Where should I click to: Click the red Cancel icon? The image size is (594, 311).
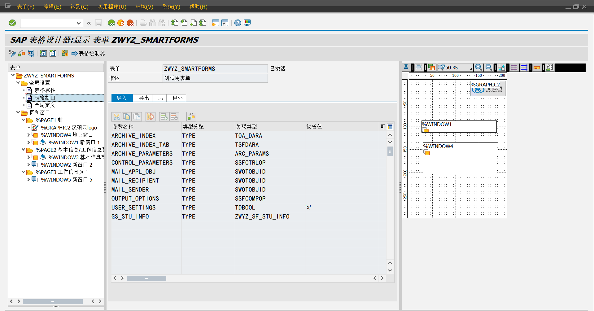[130, 23]
